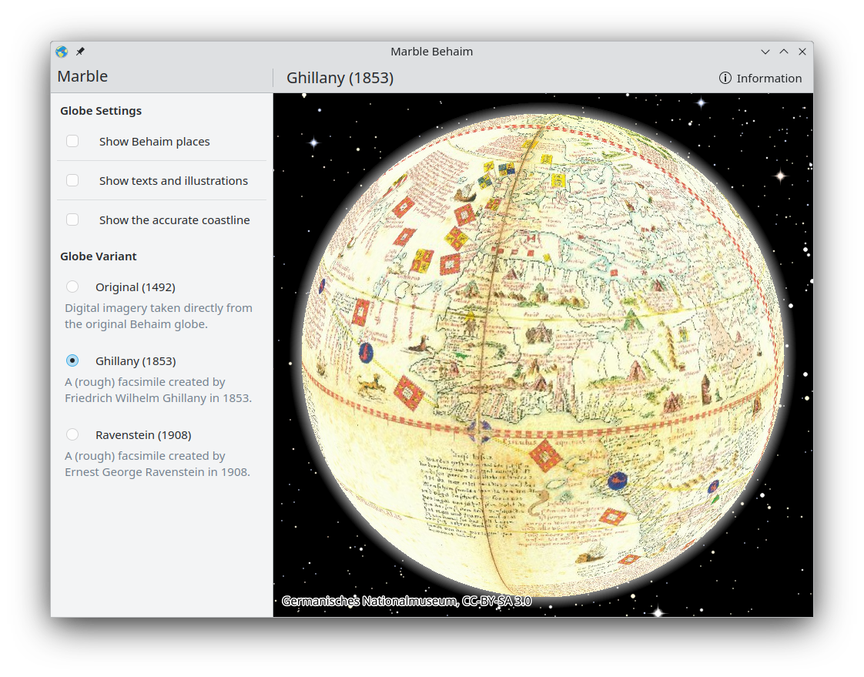The image size is (864, 677).
Task: Choose the Ravenstein (1908) globe variant
Action: click(72, 434)
